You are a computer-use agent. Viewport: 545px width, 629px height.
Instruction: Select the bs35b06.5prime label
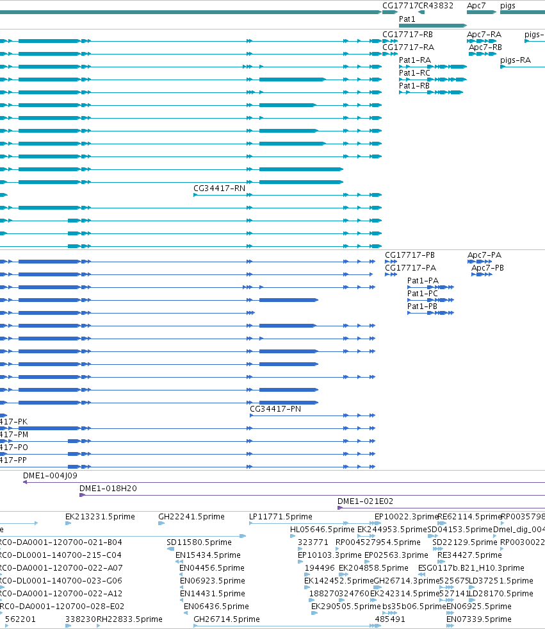point(414,607)
